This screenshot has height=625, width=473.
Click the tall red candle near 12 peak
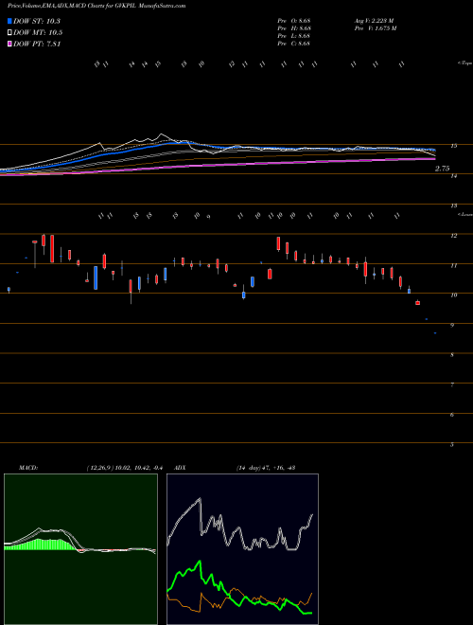52,249
